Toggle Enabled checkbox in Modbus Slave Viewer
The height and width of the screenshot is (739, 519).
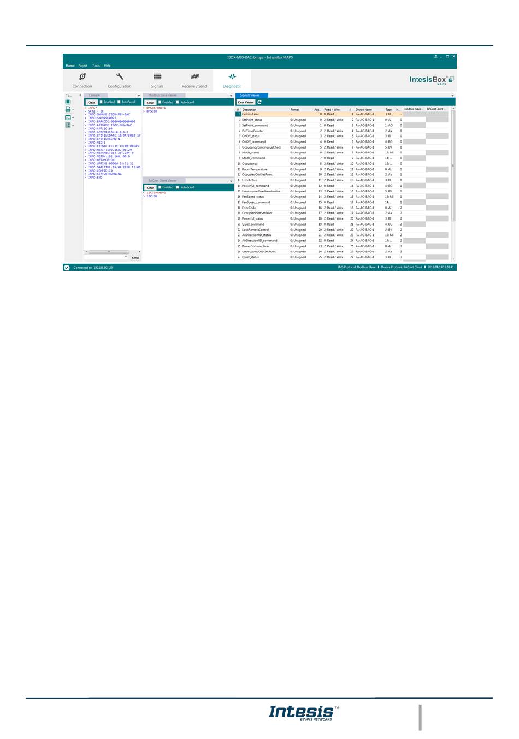pos(160,102)
